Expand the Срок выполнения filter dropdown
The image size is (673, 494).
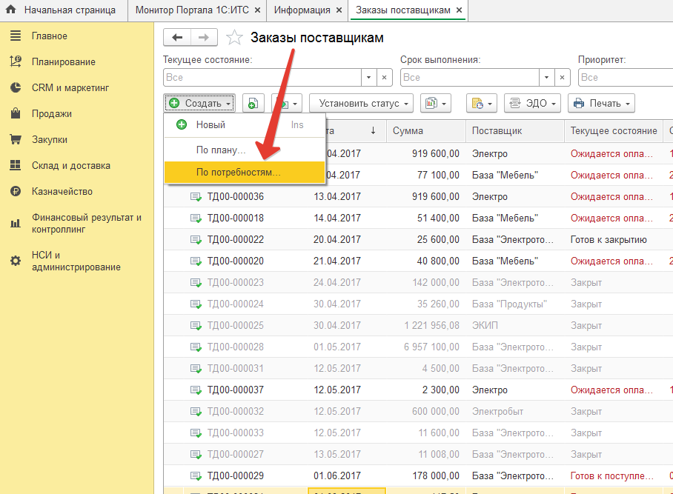pos(547,77)
